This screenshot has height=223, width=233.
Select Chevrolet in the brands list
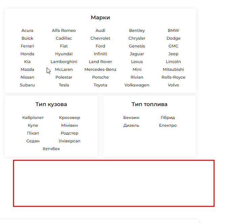[x=100, y=38]
